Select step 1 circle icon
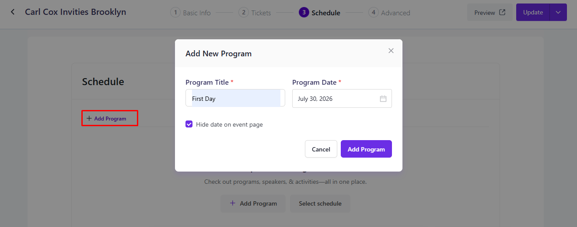This screenshot has height=227, width=577. 175,13
